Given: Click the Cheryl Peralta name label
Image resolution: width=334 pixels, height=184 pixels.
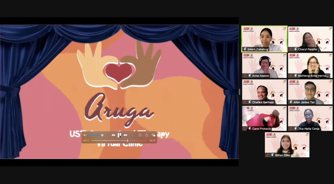Looking at the screenshot, I should 307,50.
